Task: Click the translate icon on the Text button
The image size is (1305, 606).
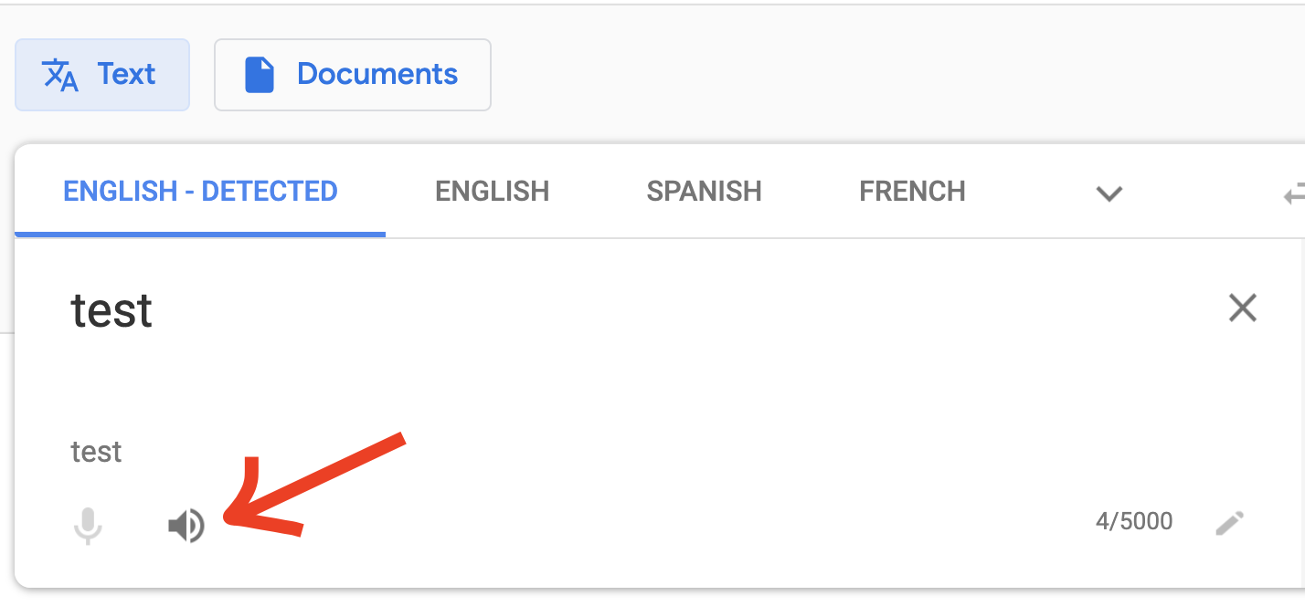Action: [61, 75]
